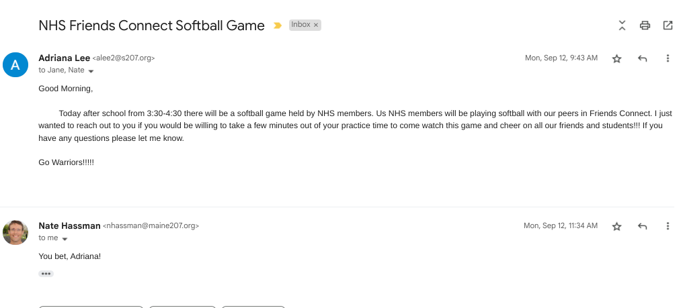Open more options on Nate Hassman's message
681x308 pixels.
[668, 226]
